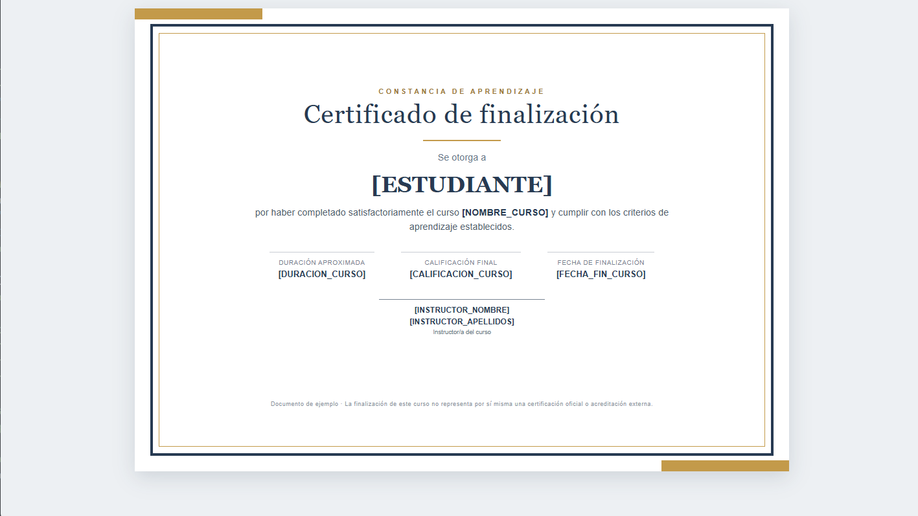918x516 pixels.
Task: Click the [INSTRUCTOR_APELLIDOS] placeholder
Action: click(x=462, y=322)
